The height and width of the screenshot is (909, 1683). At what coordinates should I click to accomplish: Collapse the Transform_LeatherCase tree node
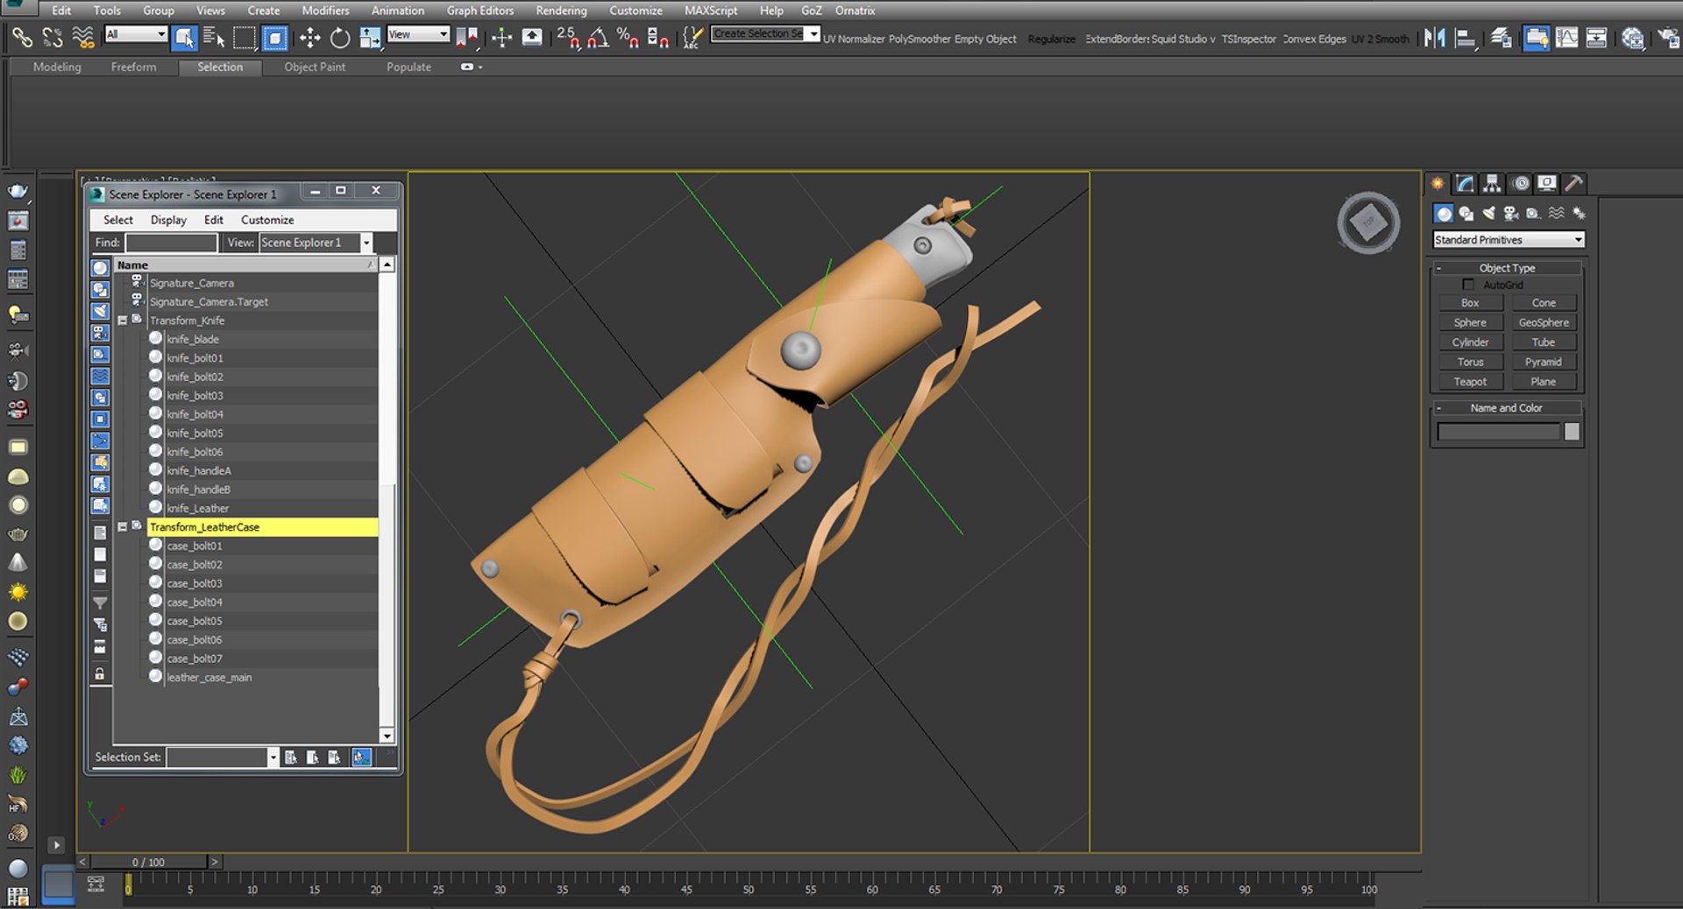click(x=123, y=527)
